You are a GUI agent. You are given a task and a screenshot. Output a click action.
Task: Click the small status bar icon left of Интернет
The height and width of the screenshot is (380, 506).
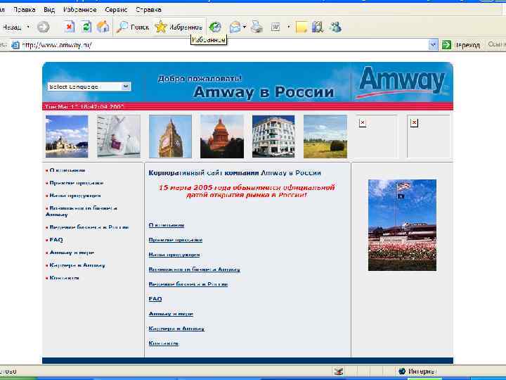(x=338, y=372)
